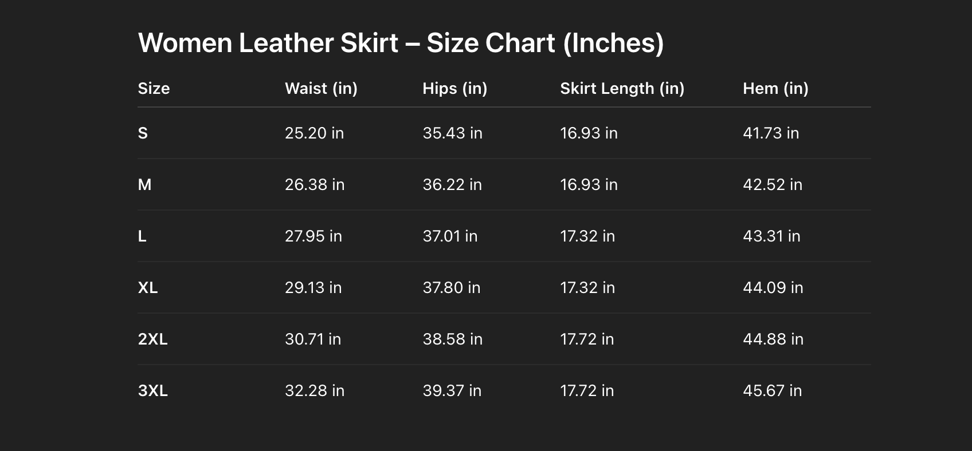Select the XL size row label
972x451 pixels.
point(148,287)
